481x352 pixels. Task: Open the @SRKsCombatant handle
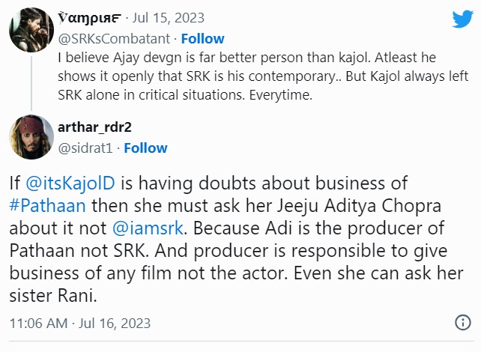[114, 38]
